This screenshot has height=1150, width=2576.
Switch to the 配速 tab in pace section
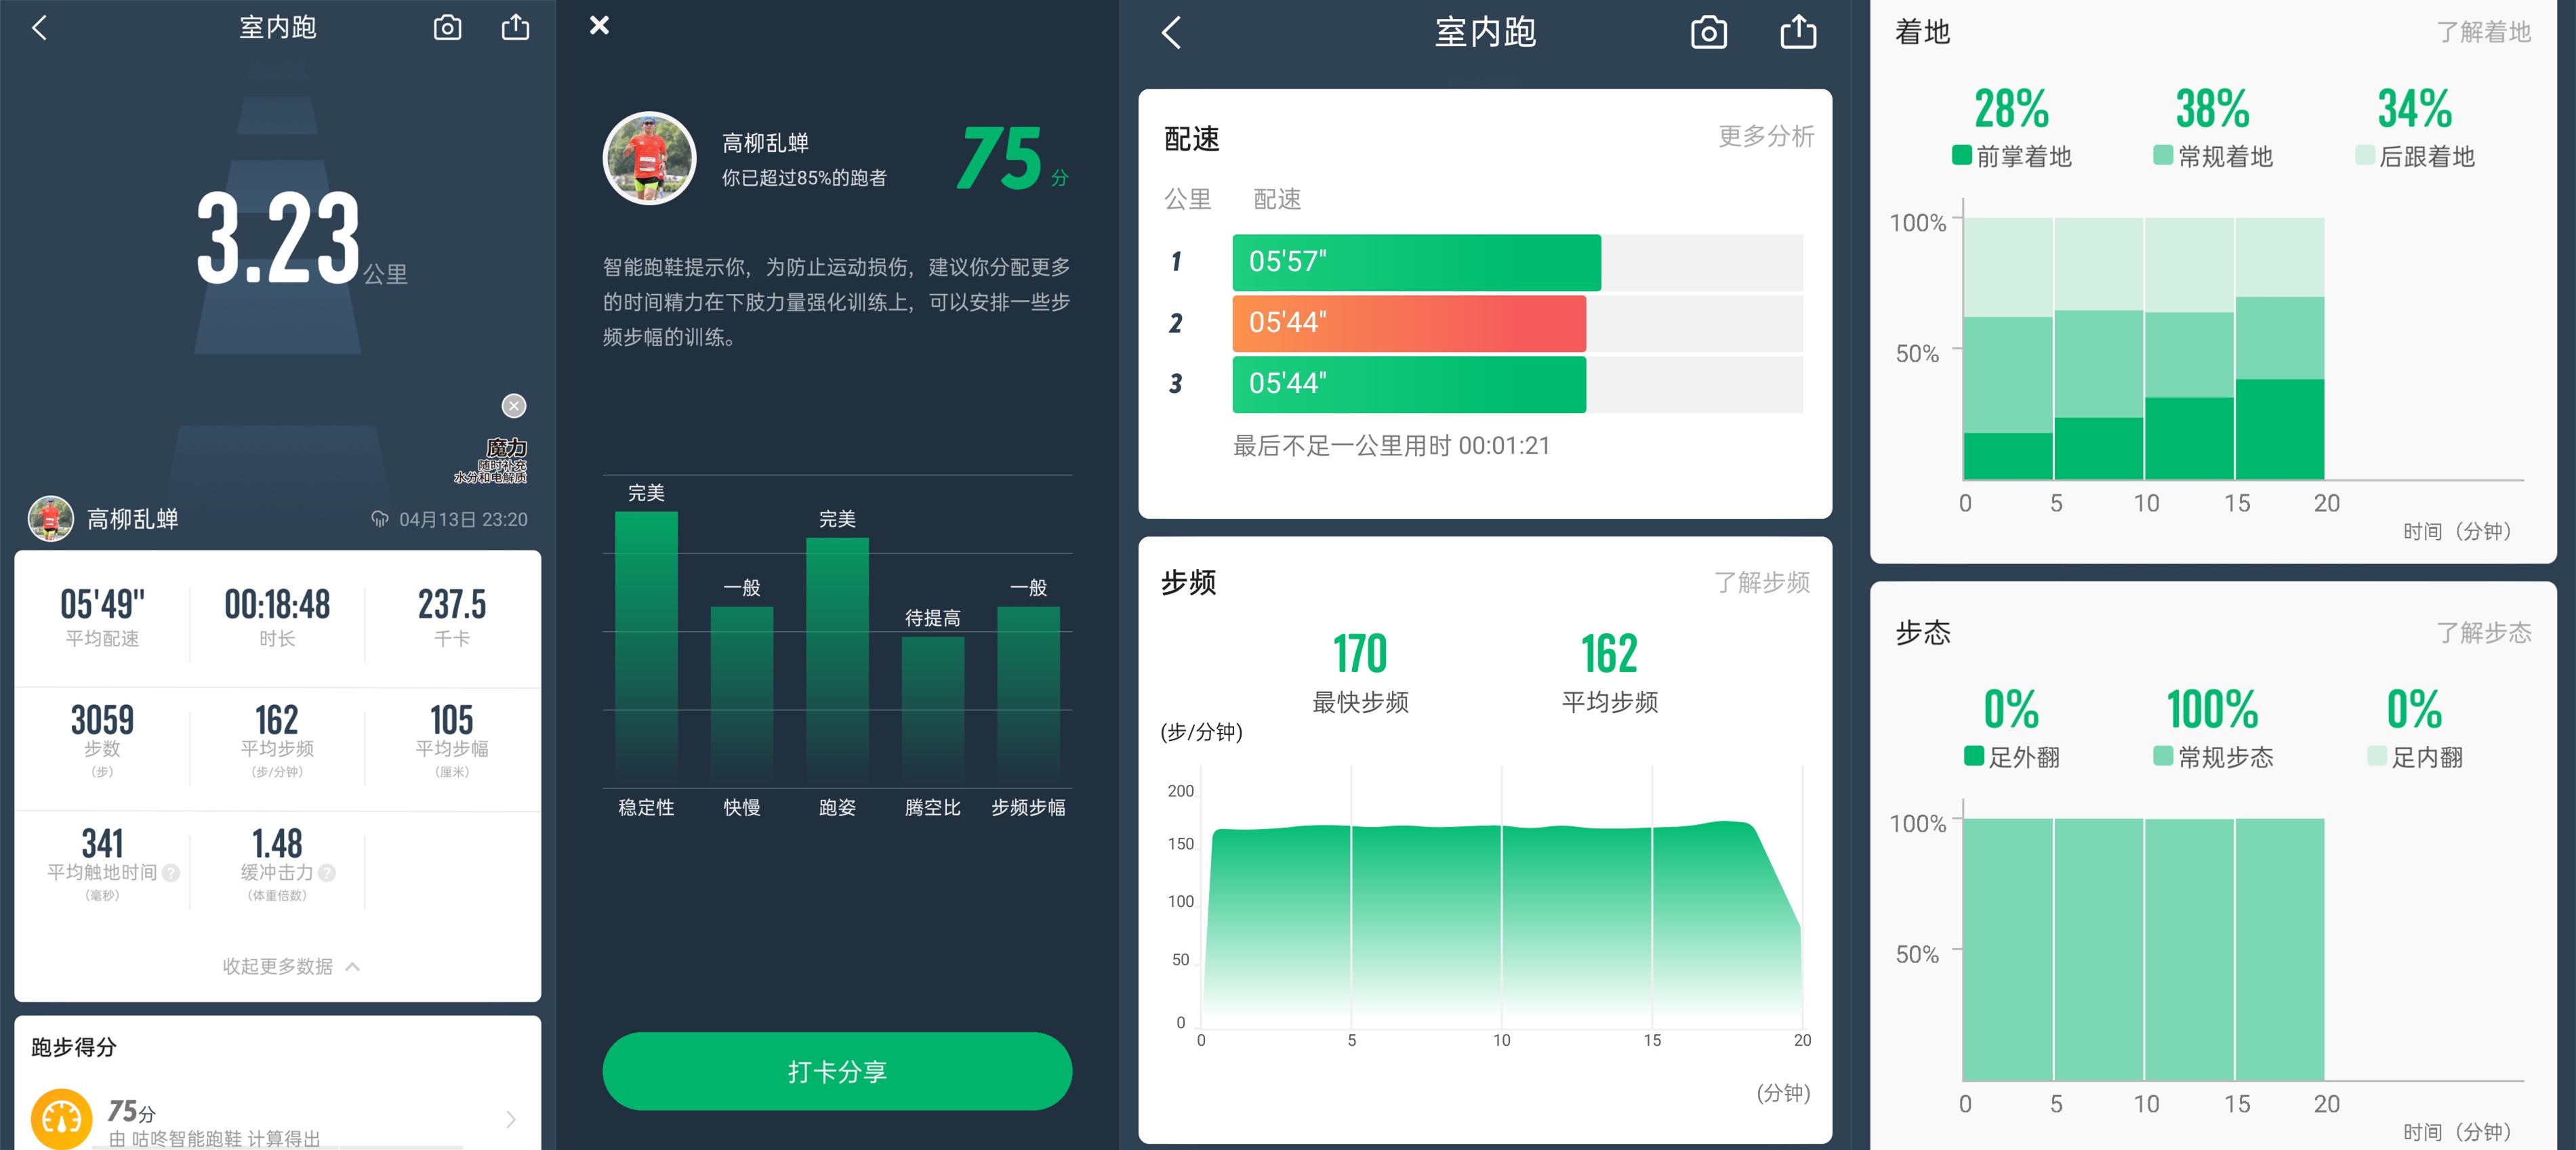(1278, 199)
